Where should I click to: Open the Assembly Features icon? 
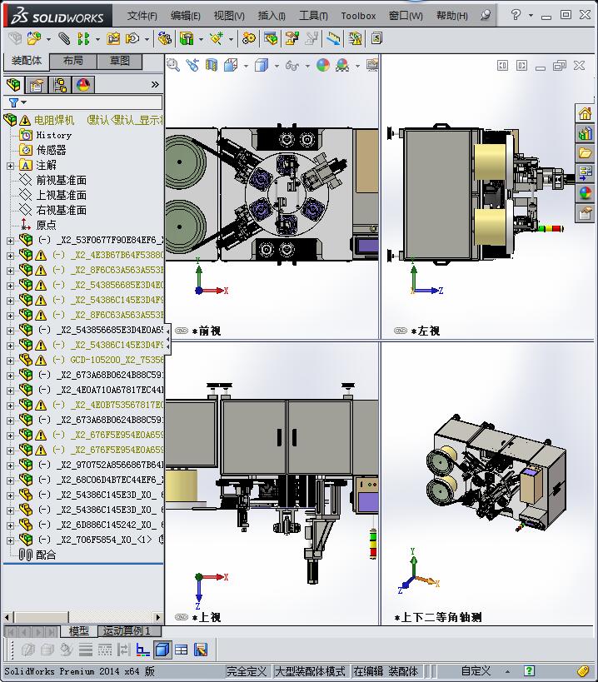pyautogui.click(x=187, y=38)
